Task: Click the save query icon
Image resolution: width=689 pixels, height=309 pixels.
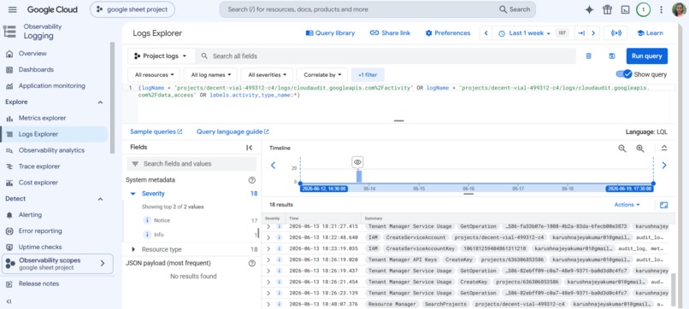Action: click(x=611, y=56)
